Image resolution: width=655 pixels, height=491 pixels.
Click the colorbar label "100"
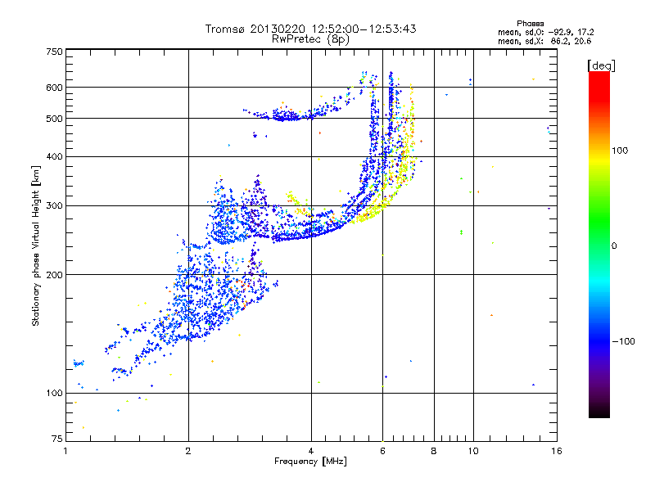[x=620, y=151]
